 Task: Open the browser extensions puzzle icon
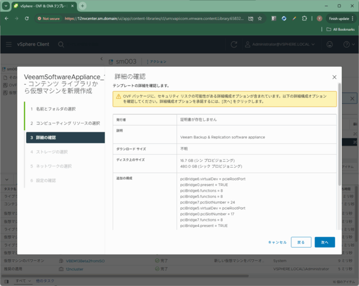coord(304,18)
